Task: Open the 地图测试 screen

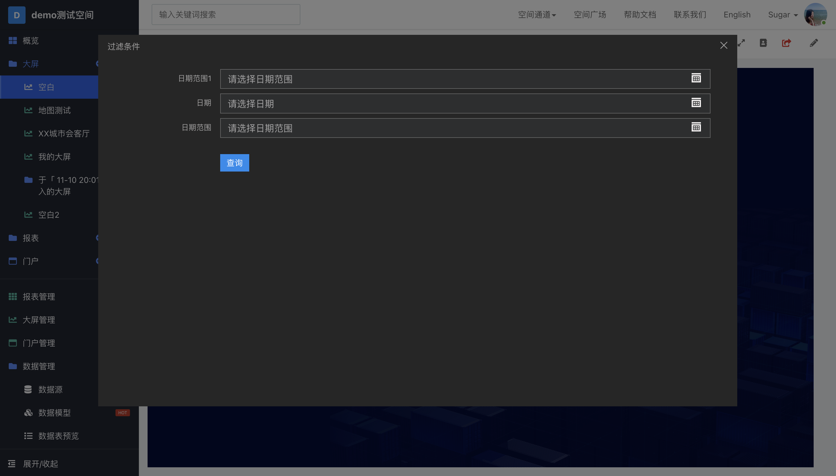Action: point(54,110)
